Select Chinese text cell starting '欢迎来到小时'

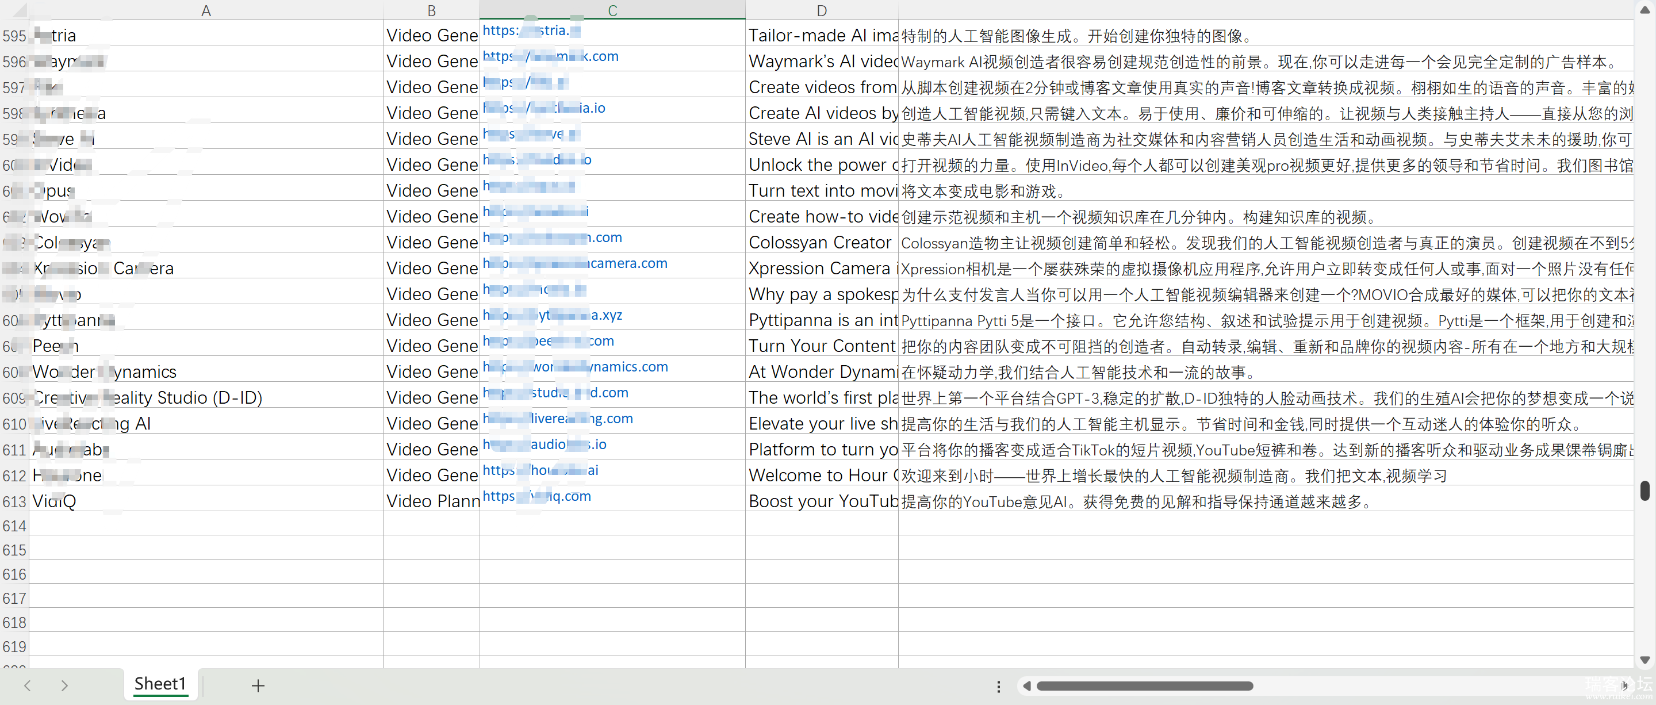point(1266,472)
